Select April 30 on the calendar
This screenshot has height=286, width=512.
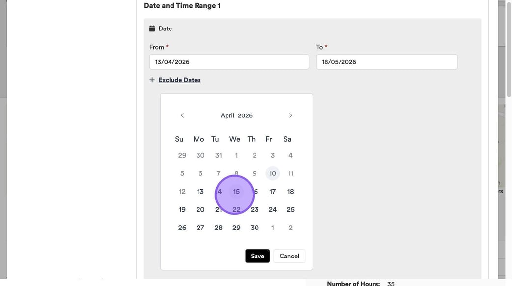point(255,228)
